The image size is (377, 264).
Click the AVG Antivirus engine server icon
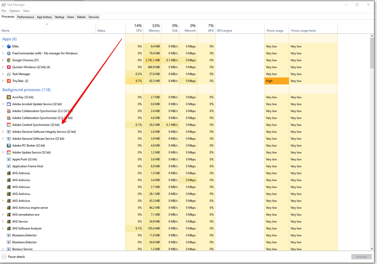[9, 208]
